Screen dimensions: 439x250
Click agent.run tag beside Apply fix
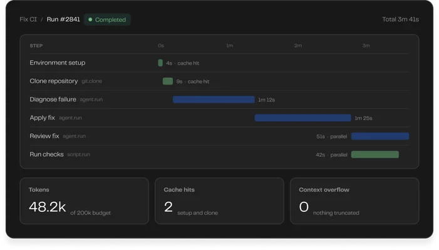(70, 118)
